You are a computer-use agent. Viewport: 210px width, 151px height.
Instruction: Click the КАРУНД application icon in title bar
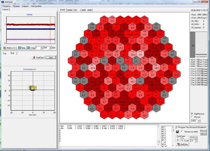[2, 2]
